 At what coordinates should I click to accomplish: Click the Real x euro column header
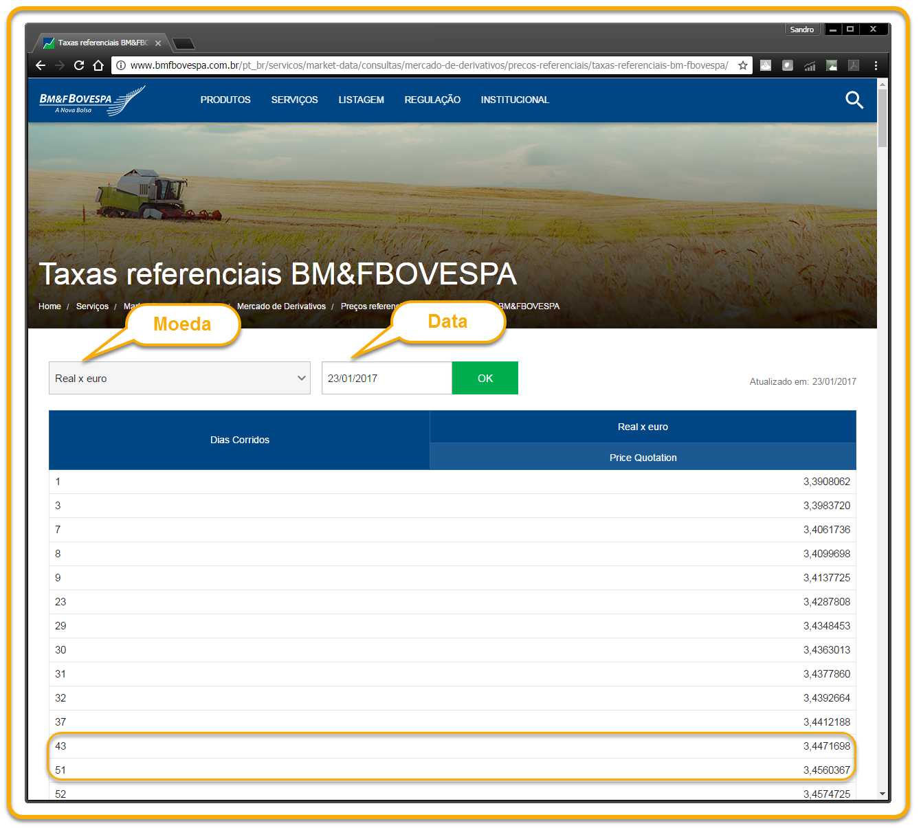[x=643, y=427]
